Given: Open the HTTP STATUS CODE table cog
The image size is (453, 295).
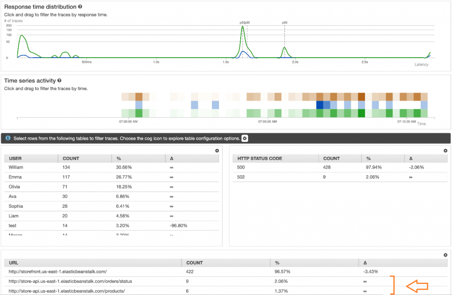Looking at the screenshot, I should (445, 151).
